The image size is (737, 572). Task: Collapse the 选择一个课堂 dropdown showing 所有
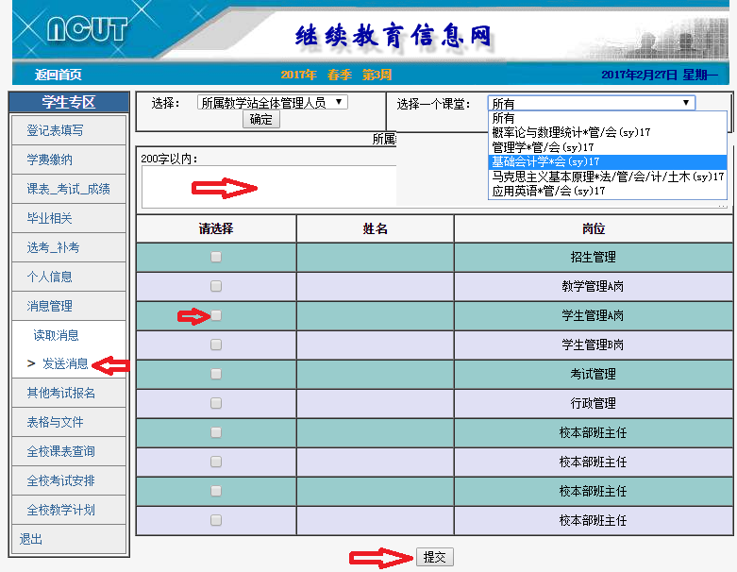(x=591, y=104)
